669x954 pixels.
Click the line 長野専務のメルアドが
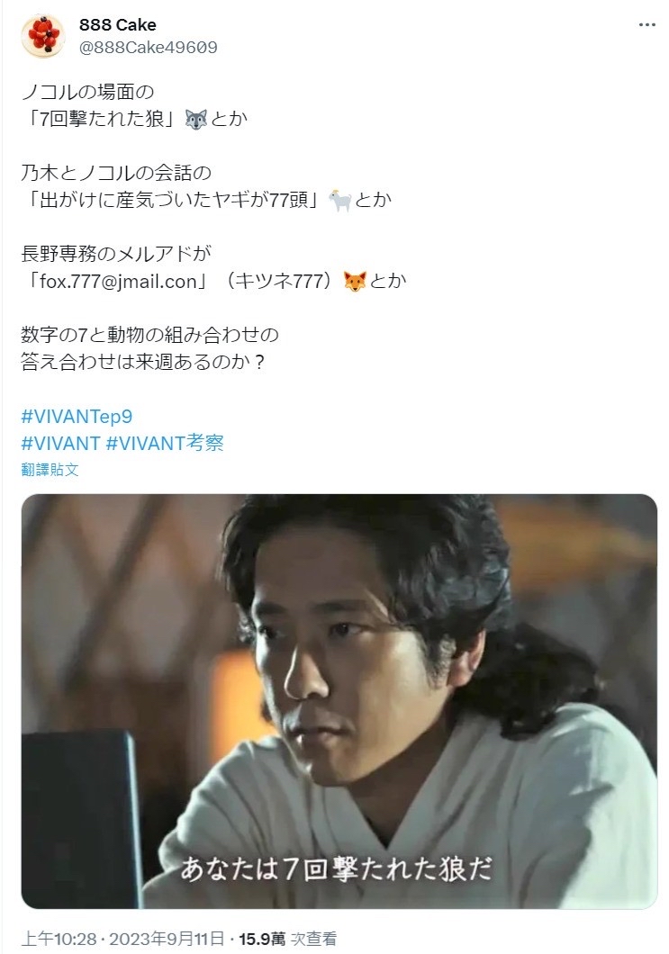pyautogui.click(x=115, y=254)
